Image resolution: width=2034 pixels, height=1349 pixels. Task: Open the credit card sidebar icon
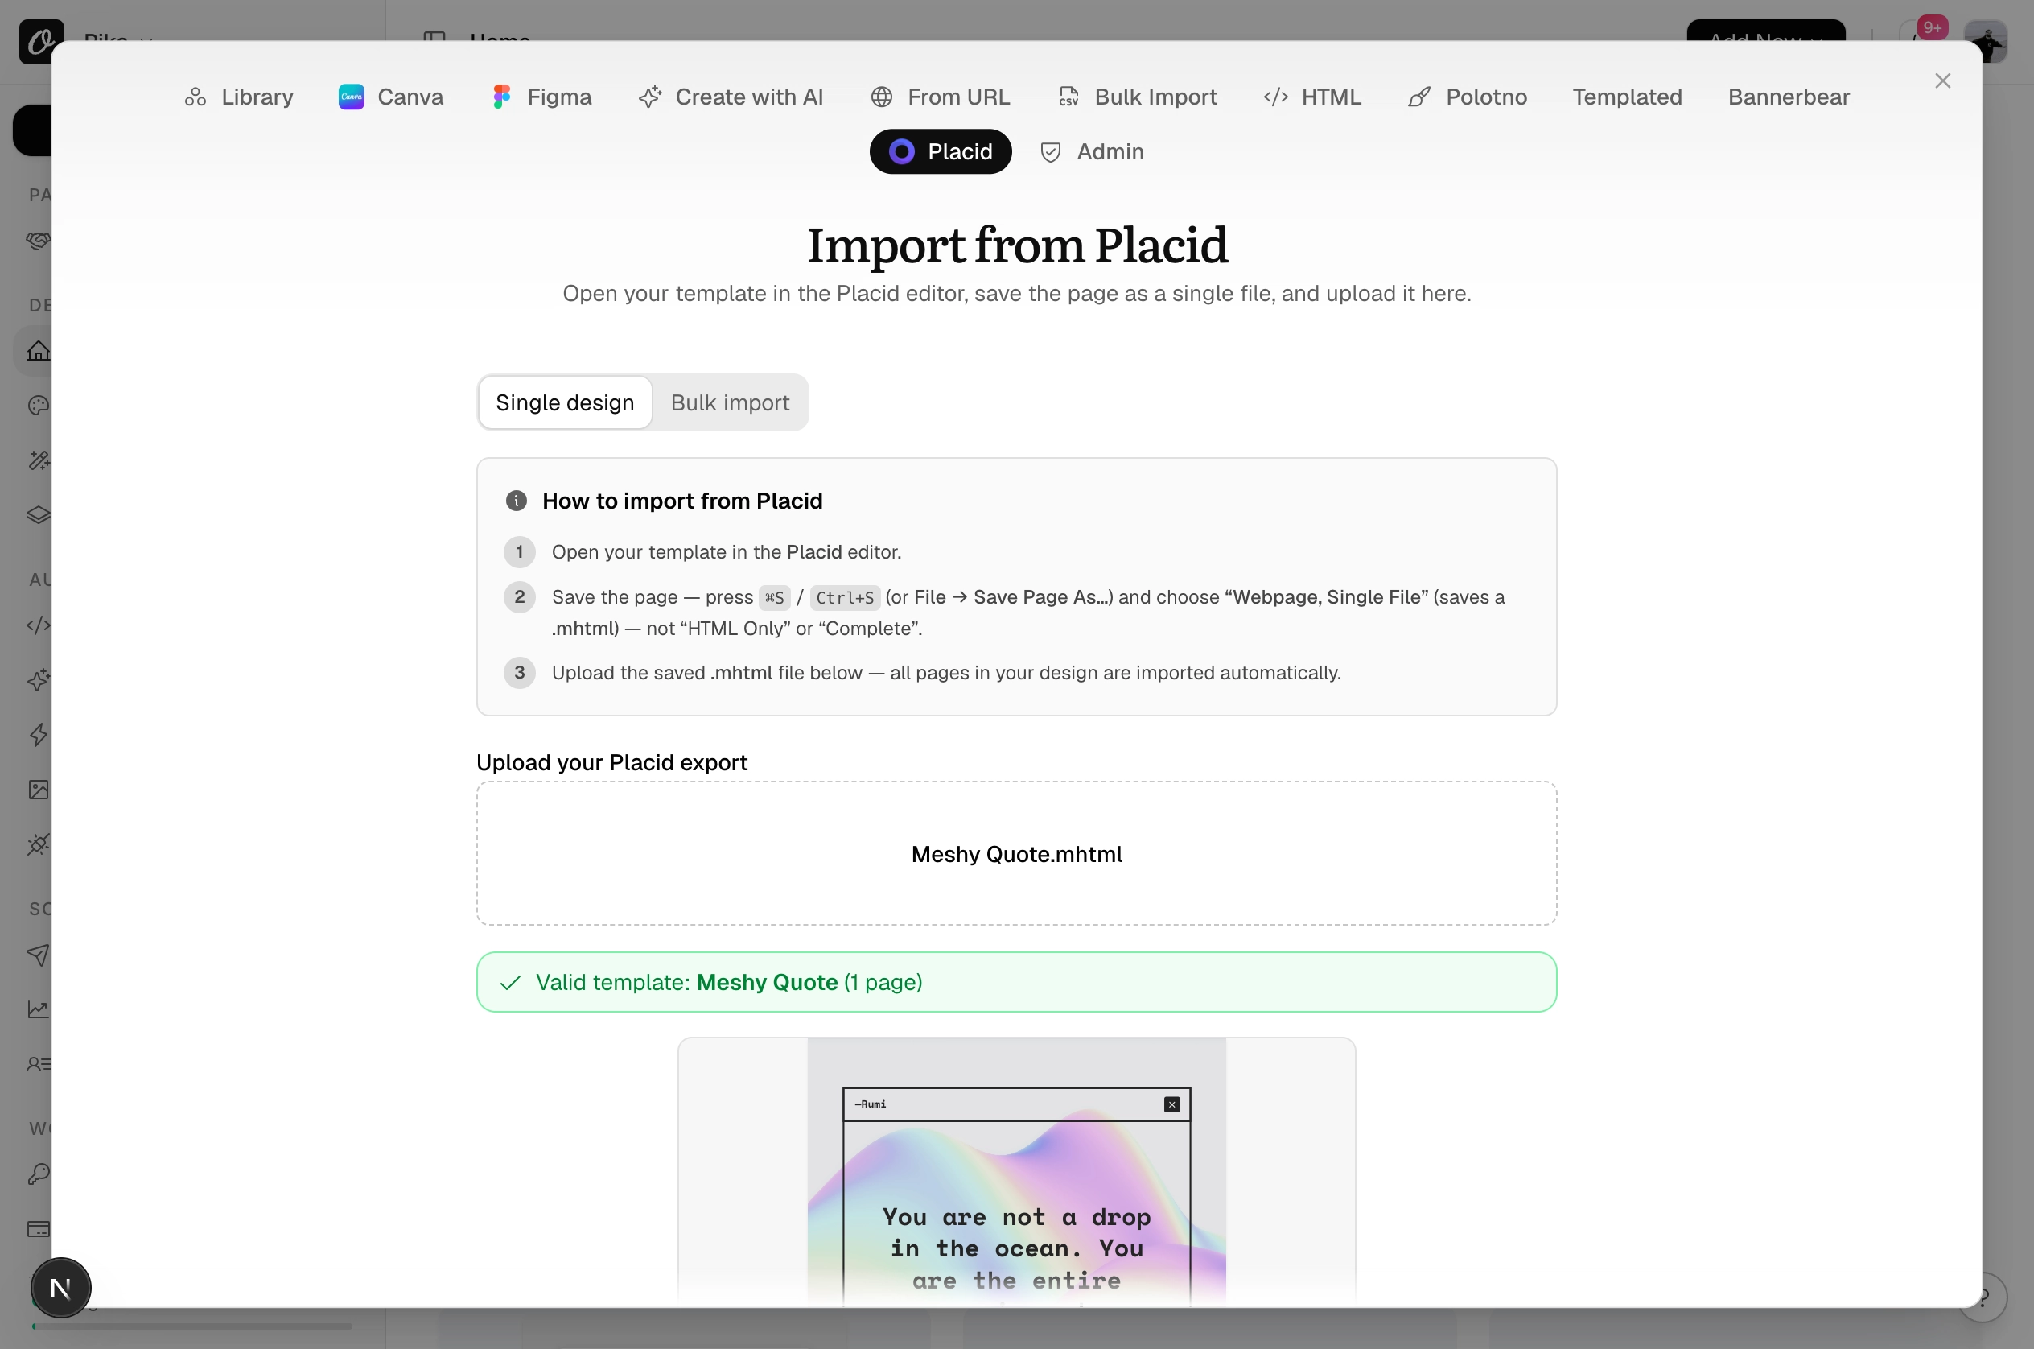[x=38, y=1229]
